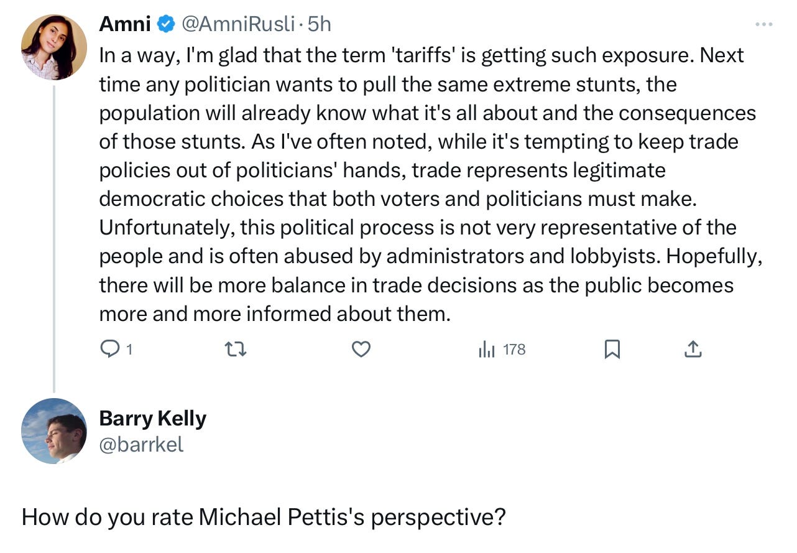Click the share upload arrow icon

tap(693, 350)
